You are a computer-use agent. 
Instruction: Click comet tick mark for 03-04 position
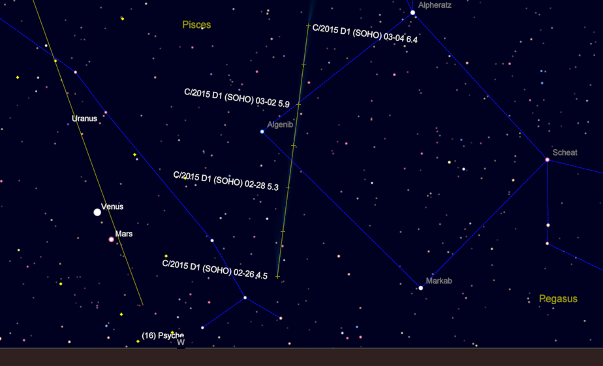pyautogui.click(x=308, y=26)
